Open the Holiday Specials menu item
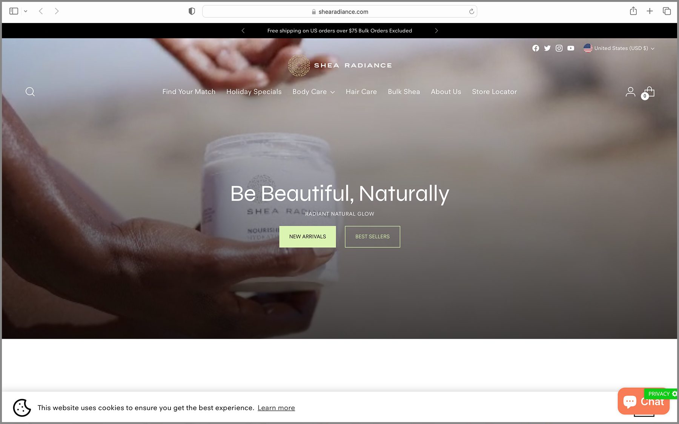This screenshot has width=679, height=424. (253, 92)
